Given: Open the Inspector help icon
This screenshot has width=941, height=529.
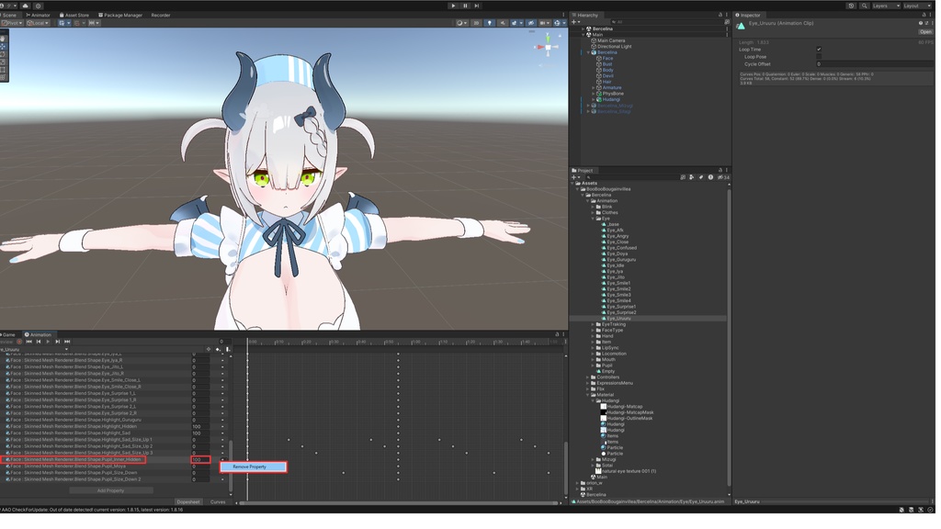Looking at the screenshot, I should click(x=921, y=23).
